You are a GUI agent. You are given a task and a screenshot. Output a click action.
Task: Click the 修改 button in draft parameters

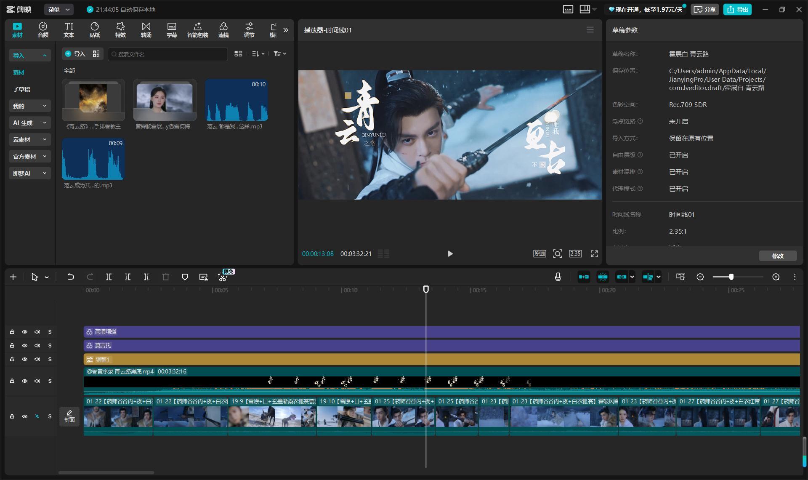click(x=778, y=256)
